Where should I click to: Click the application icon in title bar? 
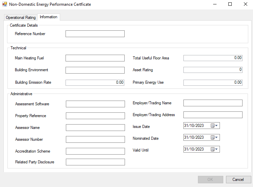coord(5,4)
